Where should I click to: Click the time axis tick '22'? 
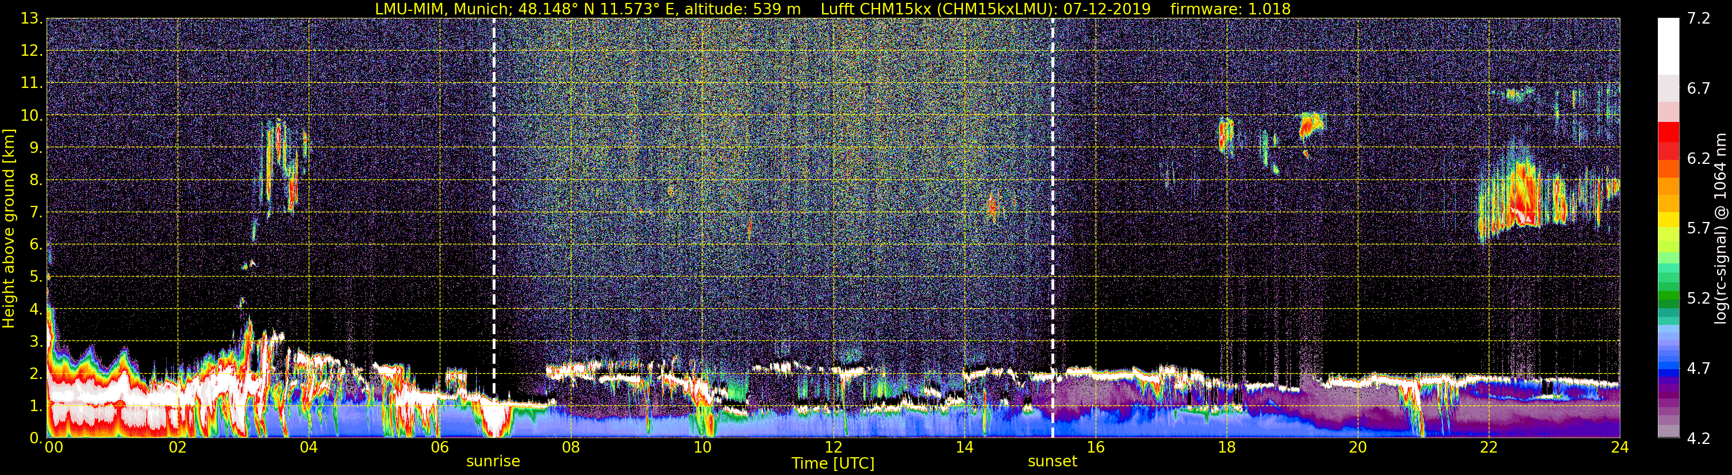[1489, 448]
